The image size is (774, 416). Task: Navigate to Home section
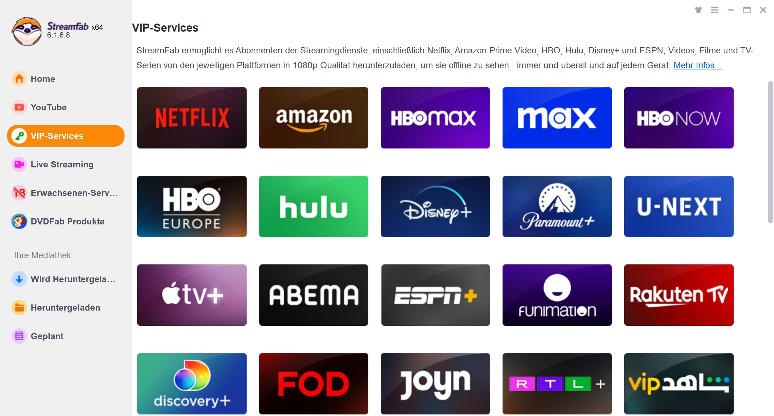click(x=43, y=78)
